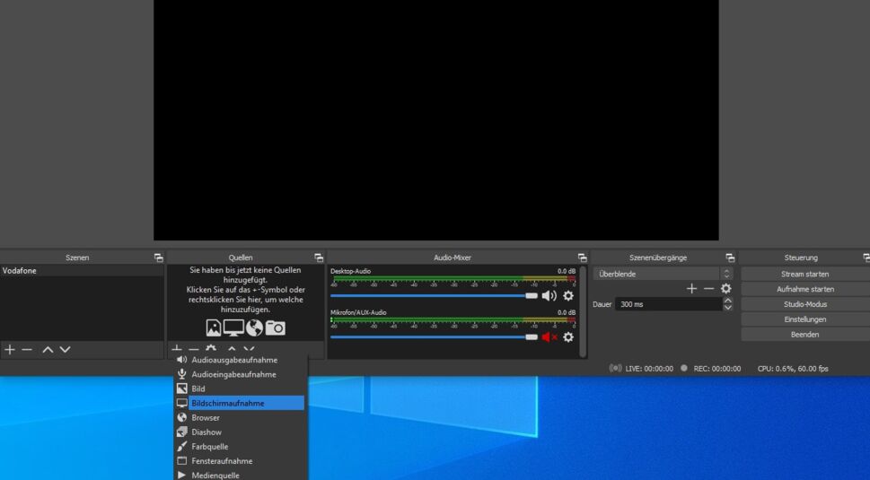Remove the selected scene with the minus icon
This screenshot has width=870, height=480.
point(27,350)
